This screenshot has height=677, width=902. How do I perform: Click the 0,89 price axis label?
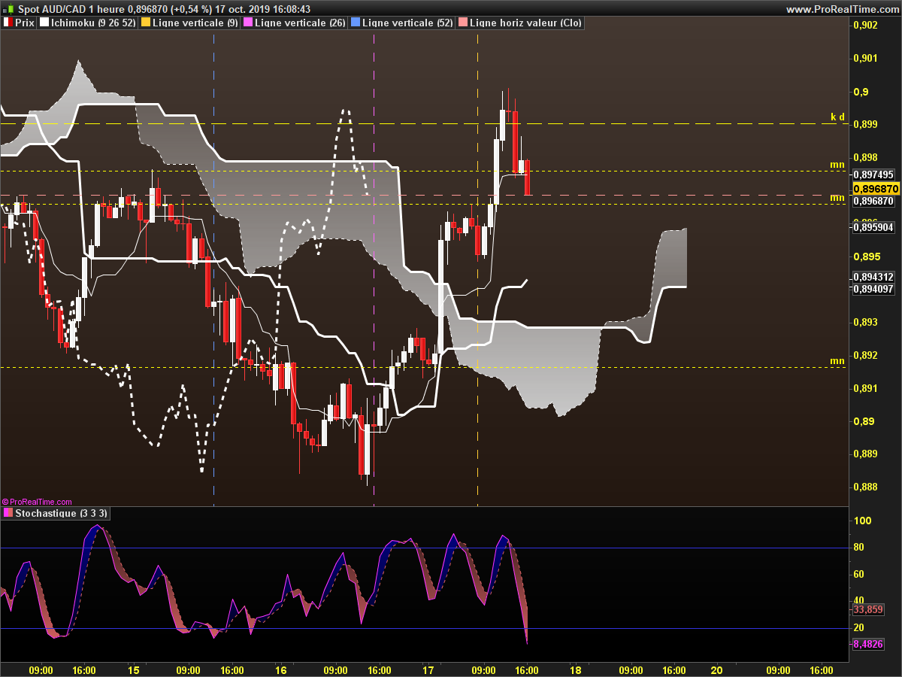point(864,421)
